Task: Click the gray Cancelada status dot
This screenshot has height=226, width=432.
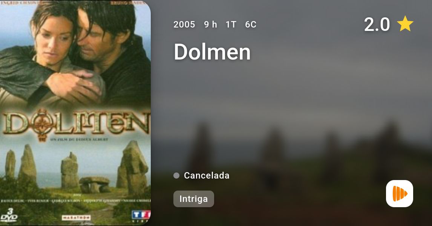Action: point(176,176)
